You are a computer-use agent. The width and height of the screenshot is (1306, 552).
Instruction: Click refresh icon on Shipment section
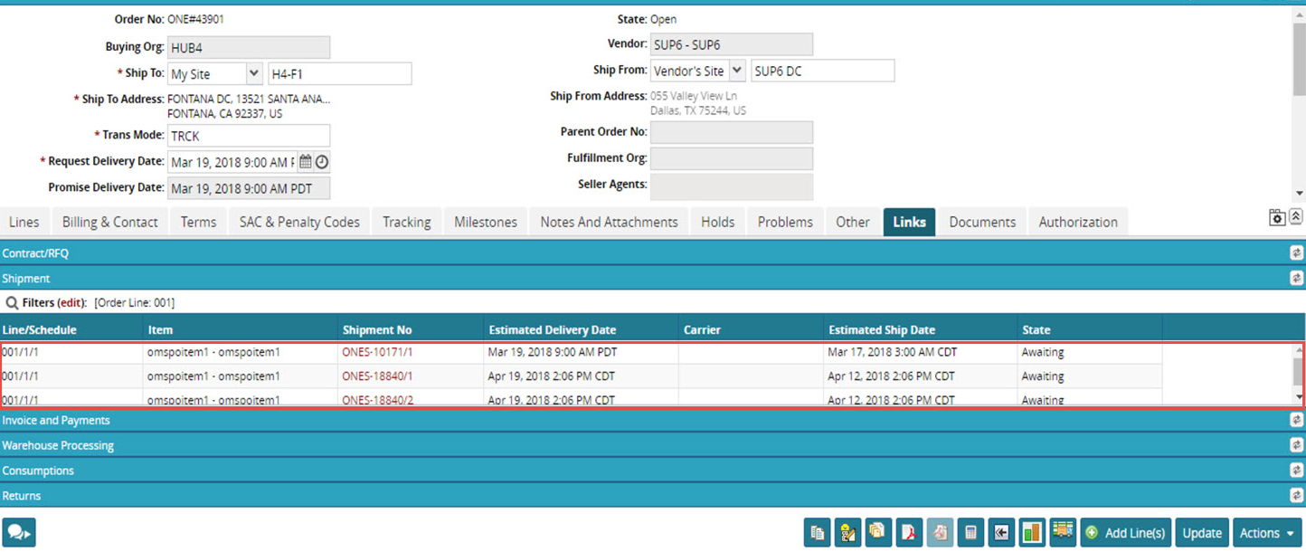point(1296,279)
